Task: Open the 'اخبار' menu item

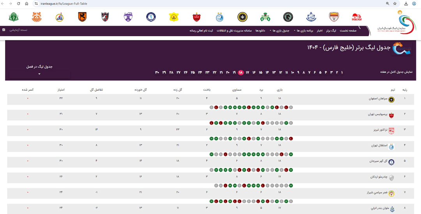Action: (319, 30)
